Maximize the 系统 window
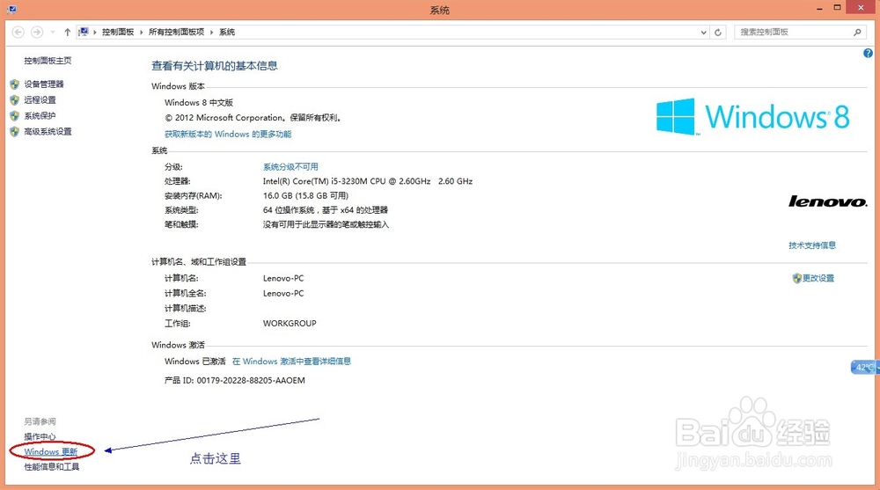The width and height of the screenshot is (880, 490). click(837, 8)
